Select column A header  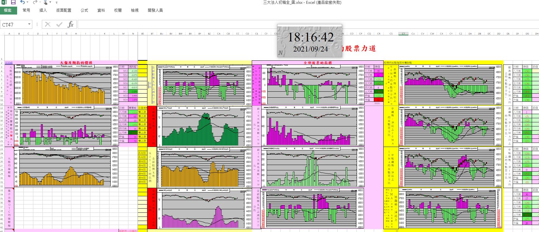tap(9, 34)
